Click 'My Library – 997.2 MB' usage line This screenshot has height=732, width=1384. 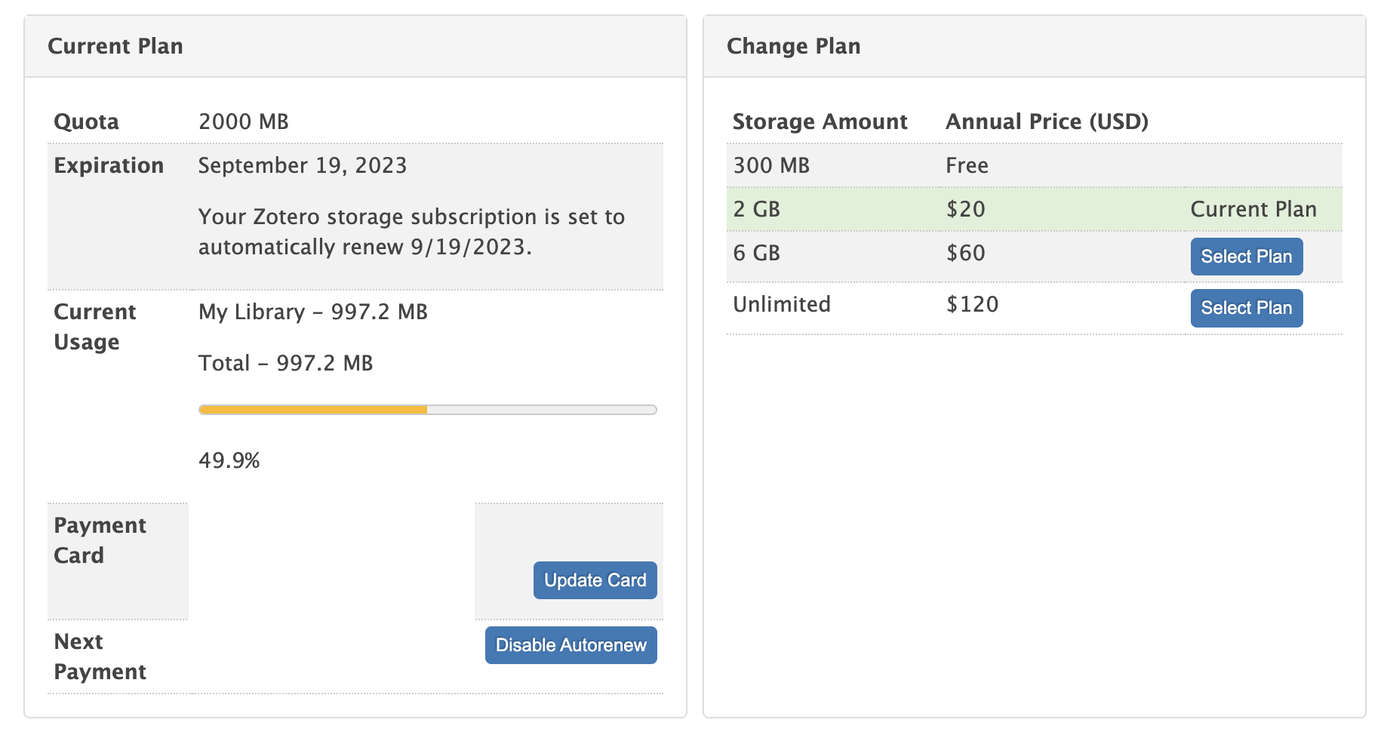click(x=313, y=312)
